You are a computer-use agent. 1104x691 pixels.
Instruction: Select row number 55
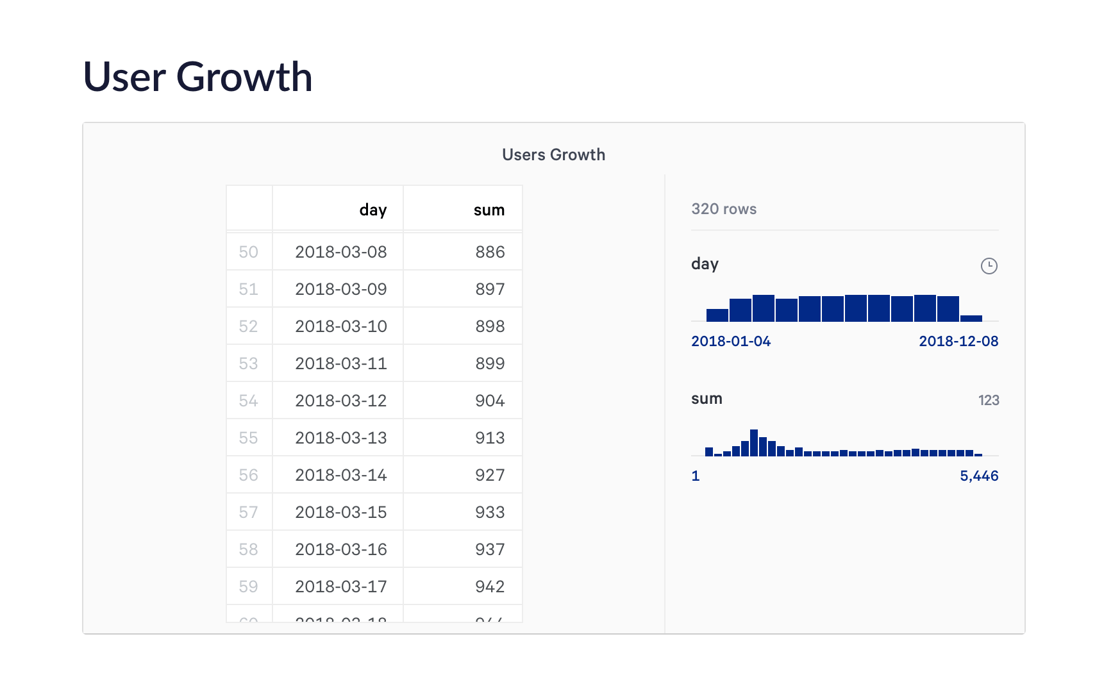pos(248,438)
